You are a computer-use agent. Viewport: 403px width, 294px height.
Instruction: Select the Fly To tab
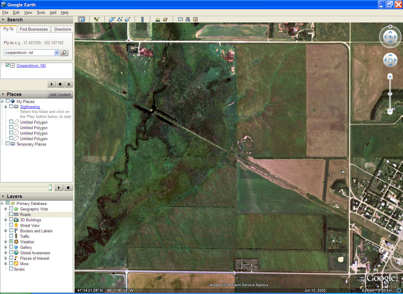(8, 29)
